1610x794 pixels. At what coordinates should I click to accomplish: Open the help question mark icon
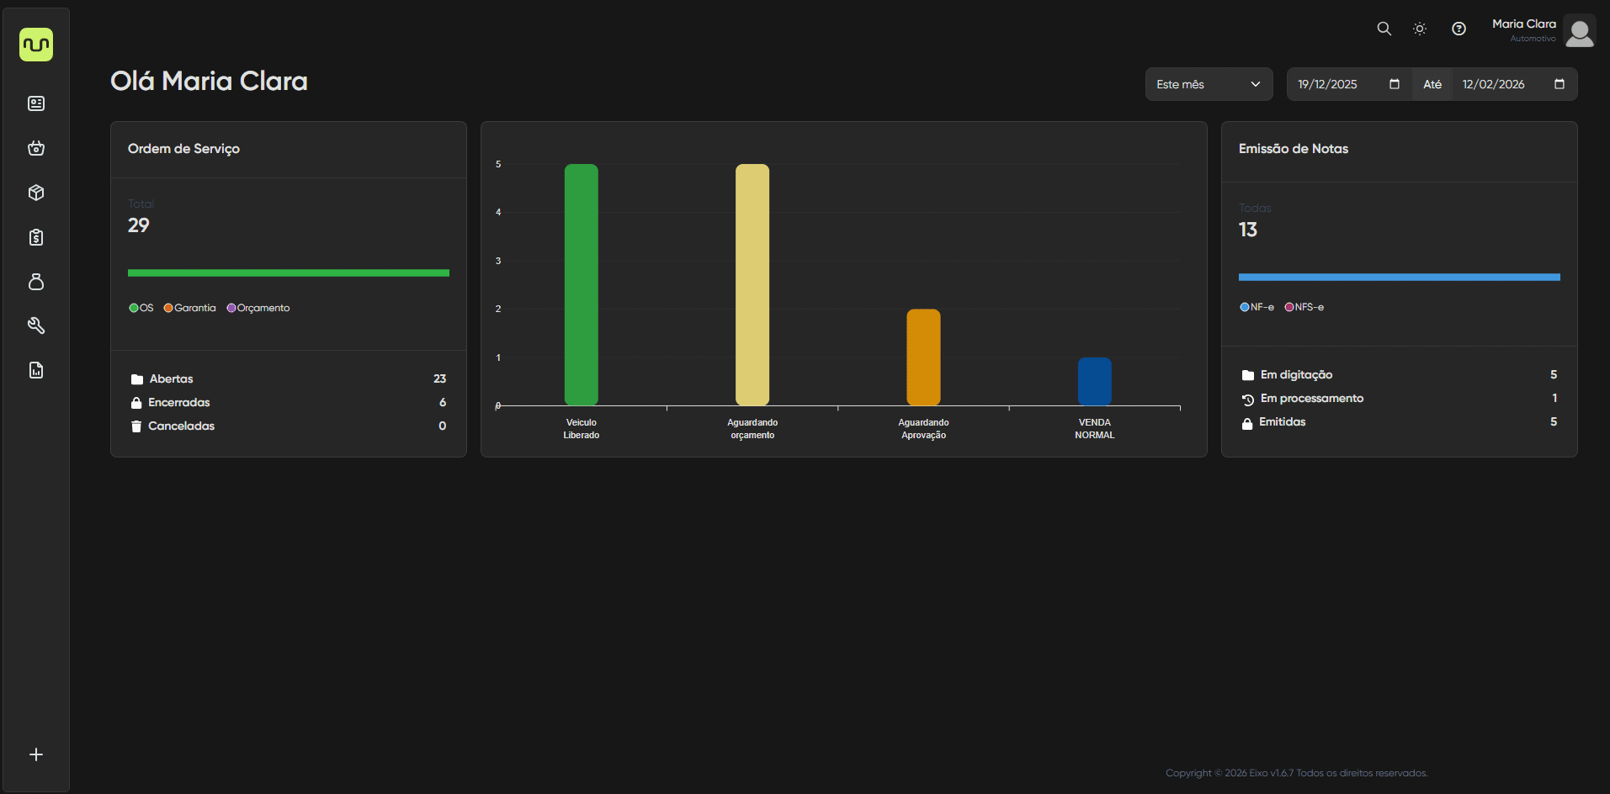pyautogui.click(x=1459, y=29)
